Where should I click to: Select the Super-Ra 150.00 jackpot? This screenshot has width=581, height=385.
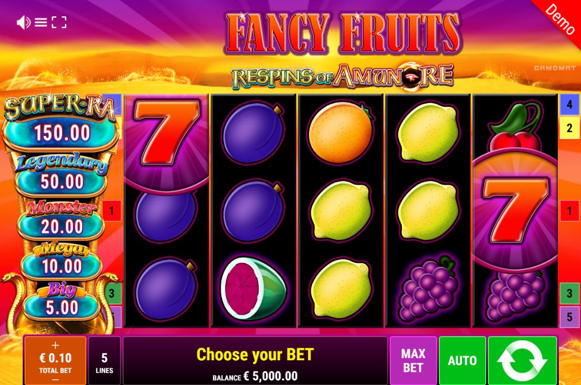[61, 133]
